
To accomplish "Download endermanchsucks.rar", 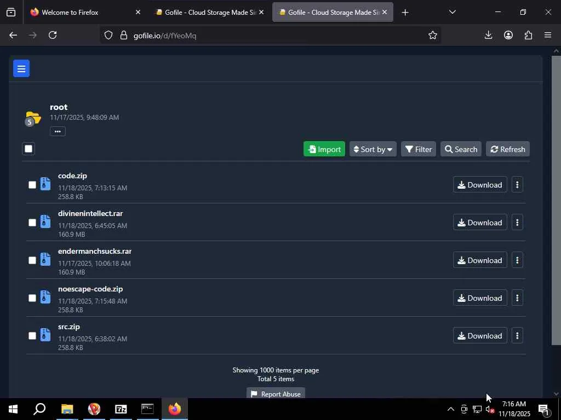I will [480, 260].
